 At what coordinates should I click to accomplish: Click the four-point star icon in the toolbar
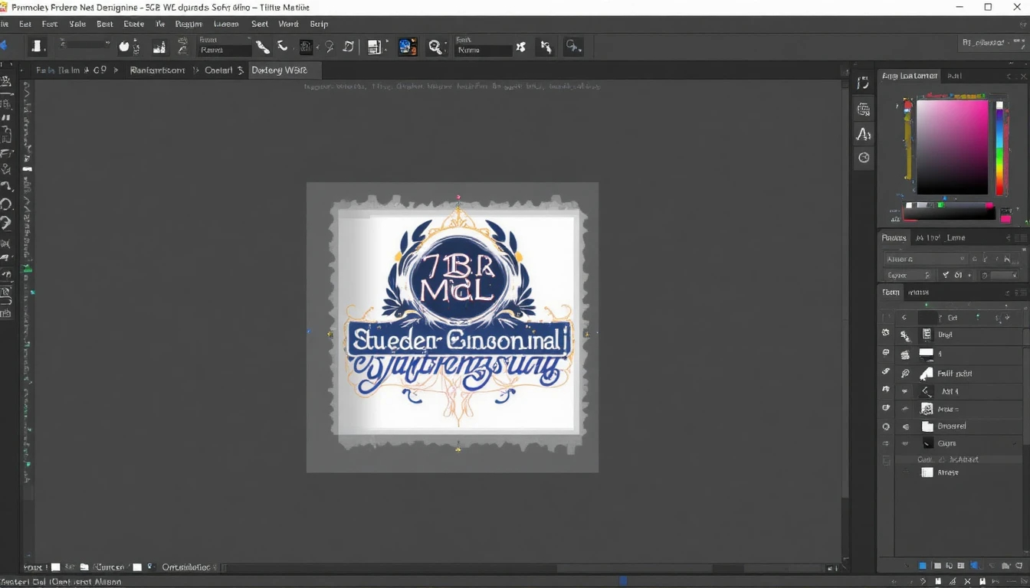[x=521, y=47]
